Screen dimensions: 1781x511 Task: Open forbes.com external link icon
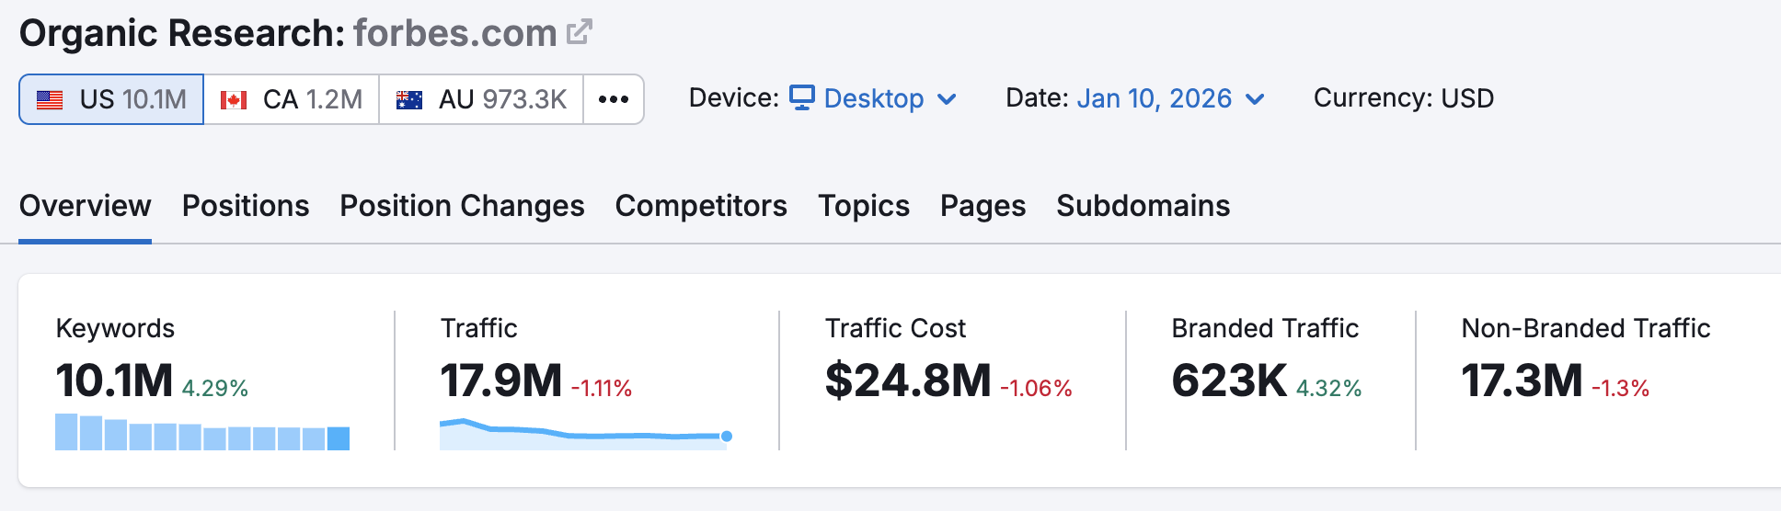579,33
